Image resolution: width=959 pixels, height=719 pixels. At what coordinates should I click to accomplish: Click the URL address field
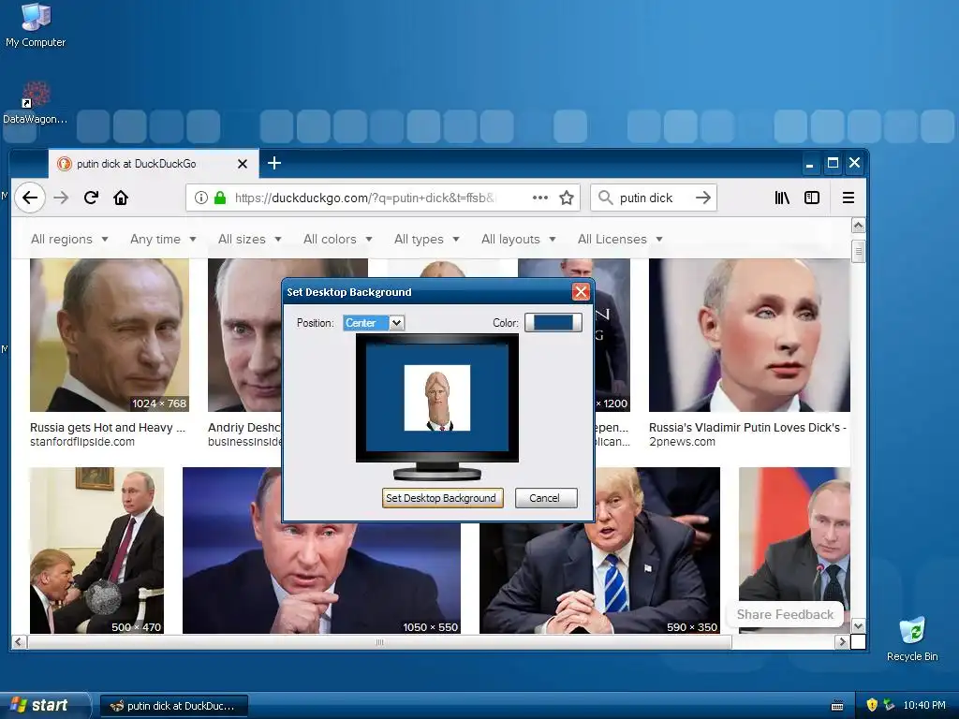point(364,198)
